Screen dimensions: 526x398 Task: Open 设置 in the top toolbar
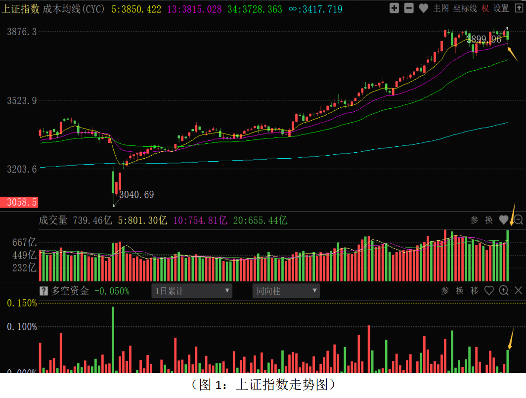tap(501, 8)
